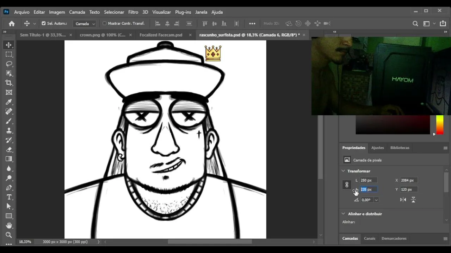Go to the Home screen icon
451x253 pixels.
coord(12,24)
